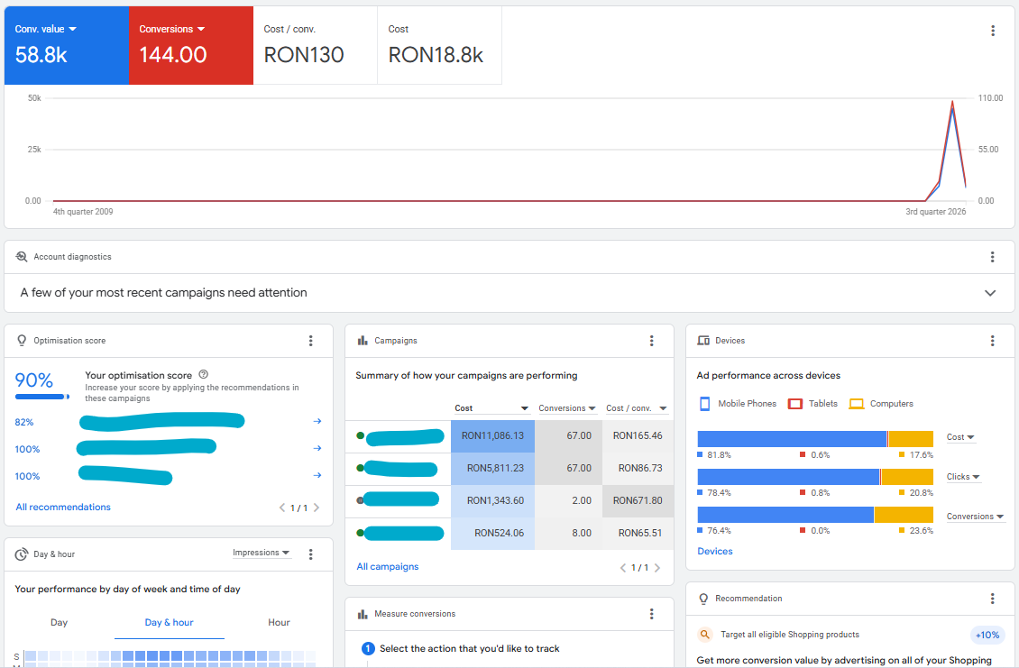Open the 82% recommendation arrow
Screen dimensions: 1019x668
317,421
